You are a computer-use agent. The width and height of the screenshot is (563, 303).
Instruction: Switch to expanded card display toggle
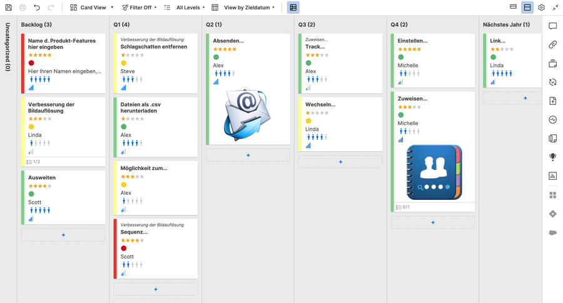point(527,7)
